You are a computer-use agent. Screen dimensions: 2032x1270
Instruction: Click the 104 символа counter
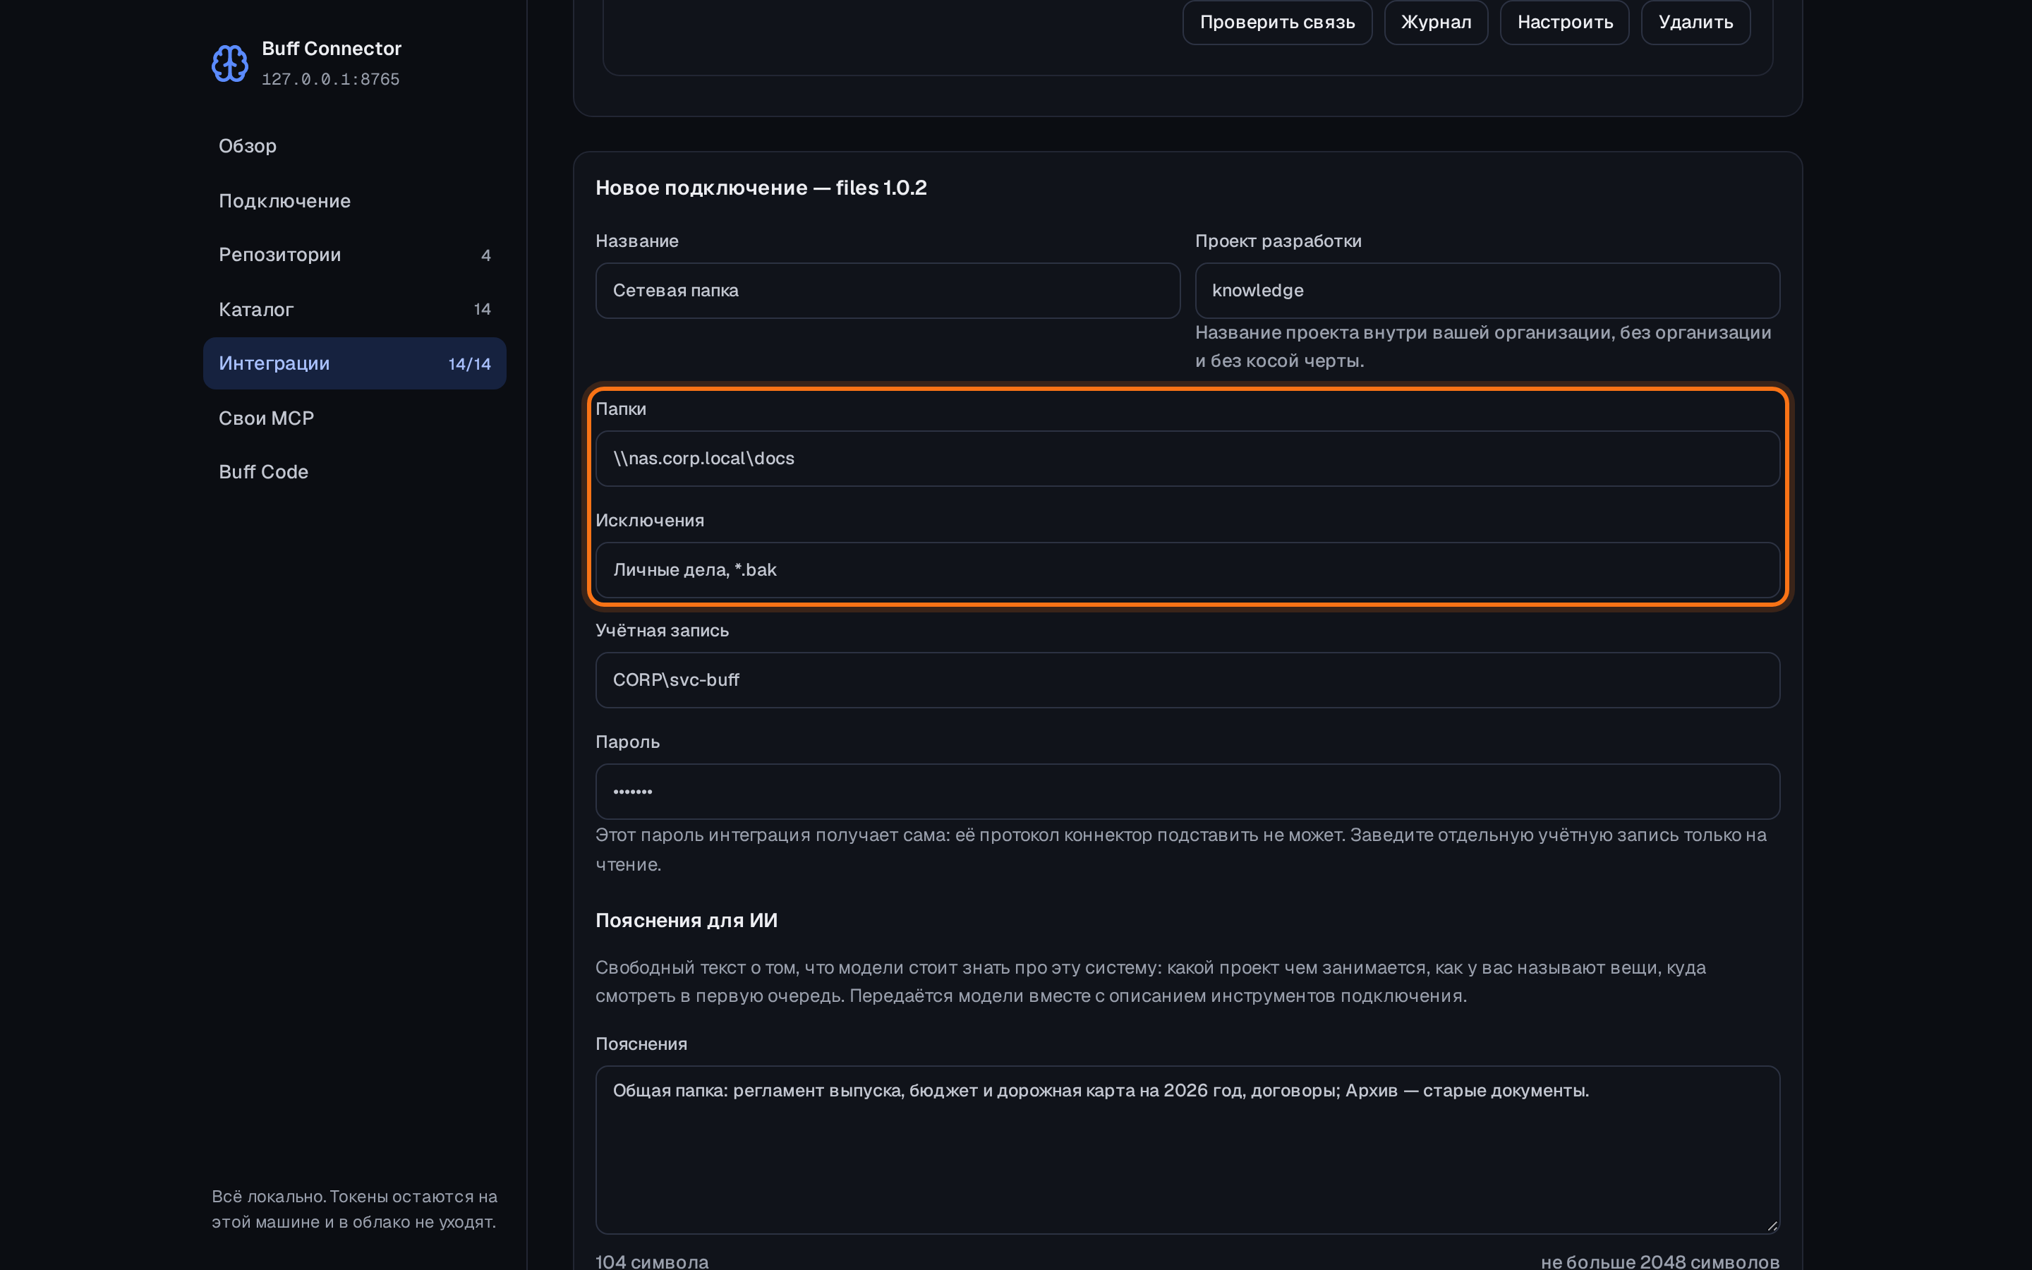point(652,1262)
